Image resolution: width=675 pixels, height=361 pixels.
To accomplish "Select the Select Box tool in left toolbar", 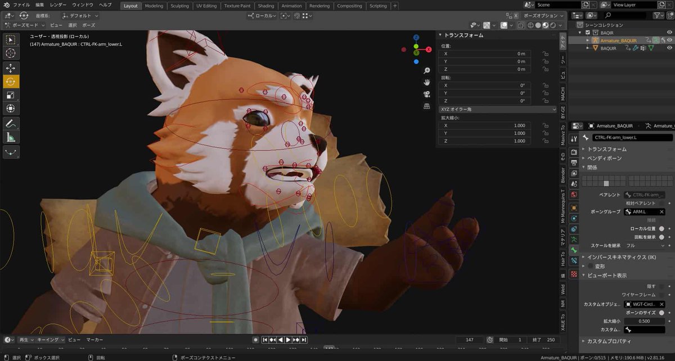I will (x=11, y=39).
